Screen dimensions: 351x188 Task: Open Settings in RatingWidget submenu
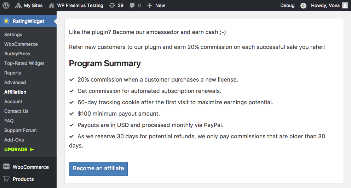(13, 34)
